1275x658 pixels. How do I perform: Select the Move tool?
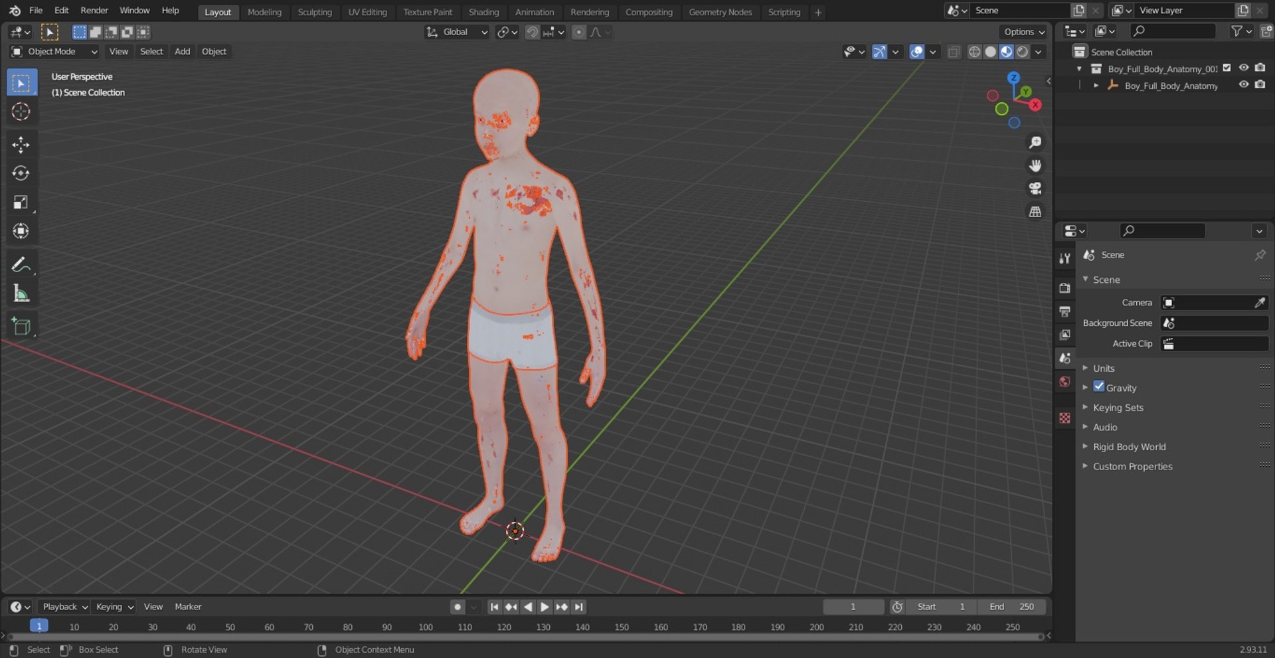click(21, 145)
